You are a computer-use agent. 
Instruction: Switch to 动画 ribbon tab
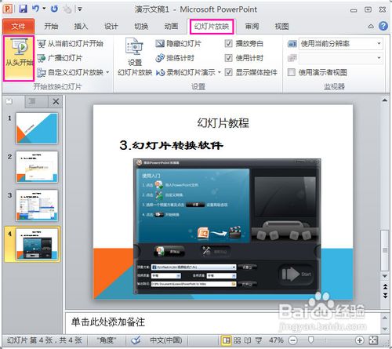tap(171, 26)
